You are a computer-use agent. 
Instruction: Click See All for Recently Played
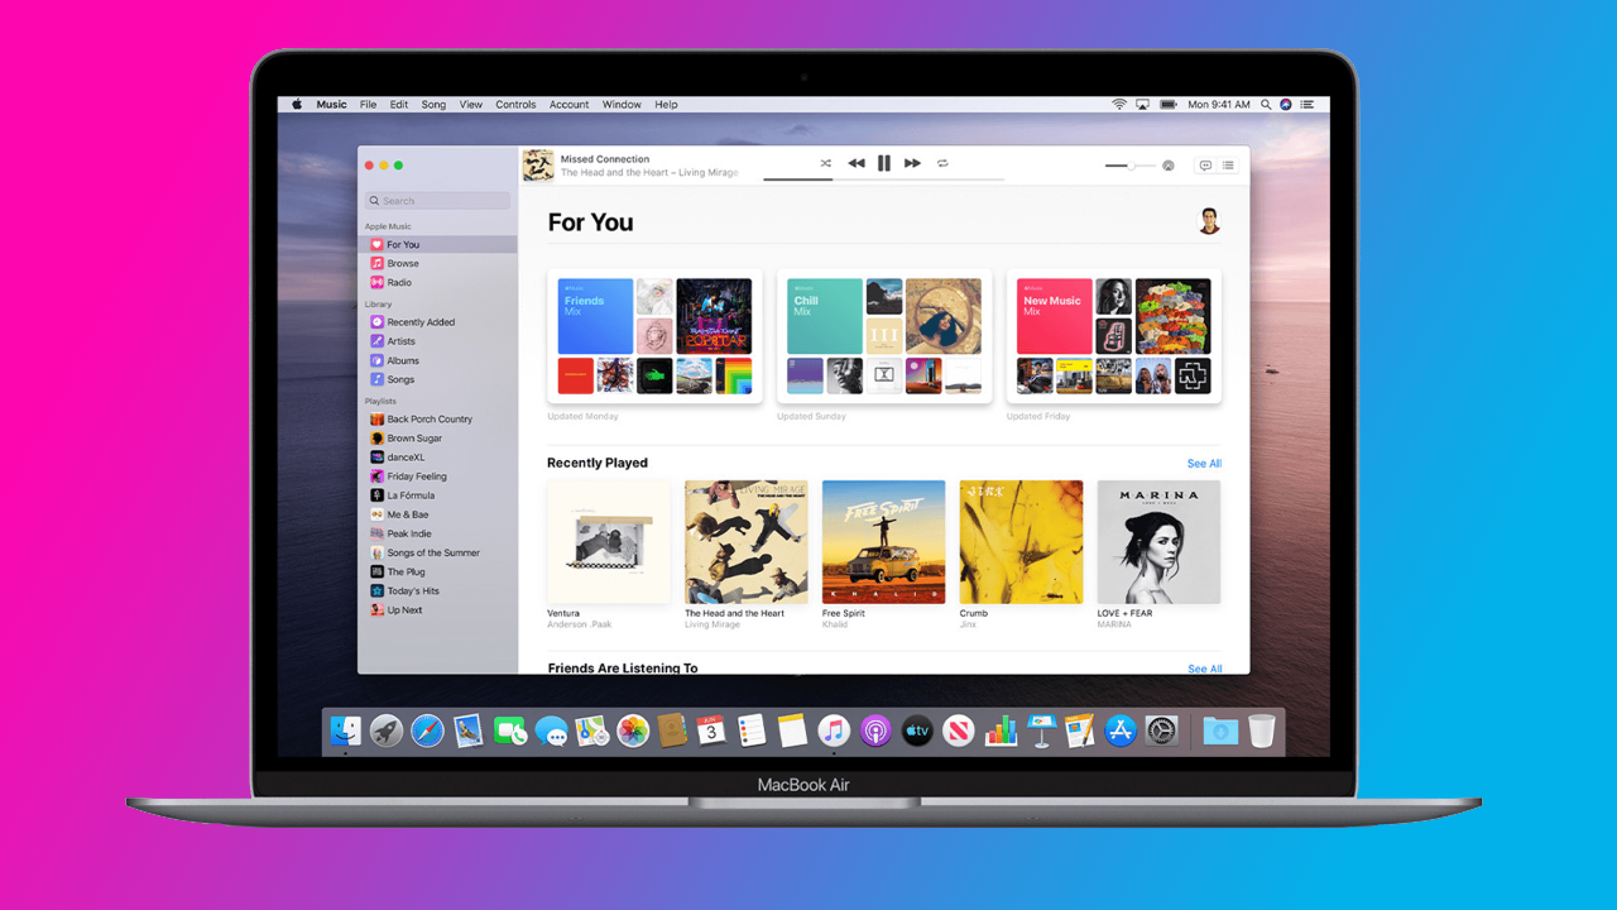point(1204,464)
